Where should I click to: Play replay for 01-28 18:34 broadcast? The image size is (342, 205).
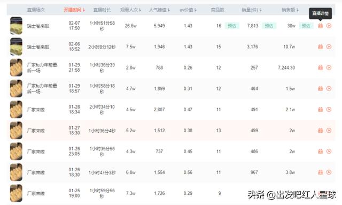pyautogui.click(x=329, y=110)
